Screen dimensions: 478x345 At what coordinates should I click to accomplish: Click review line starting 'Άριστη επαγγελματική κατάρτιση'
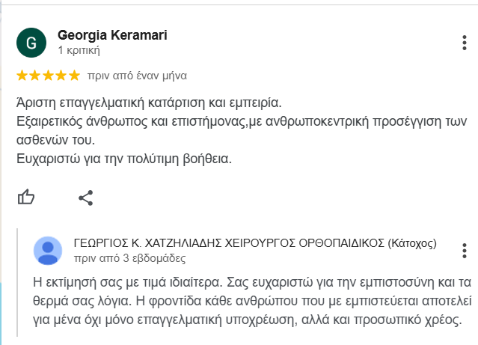[149, 103]
